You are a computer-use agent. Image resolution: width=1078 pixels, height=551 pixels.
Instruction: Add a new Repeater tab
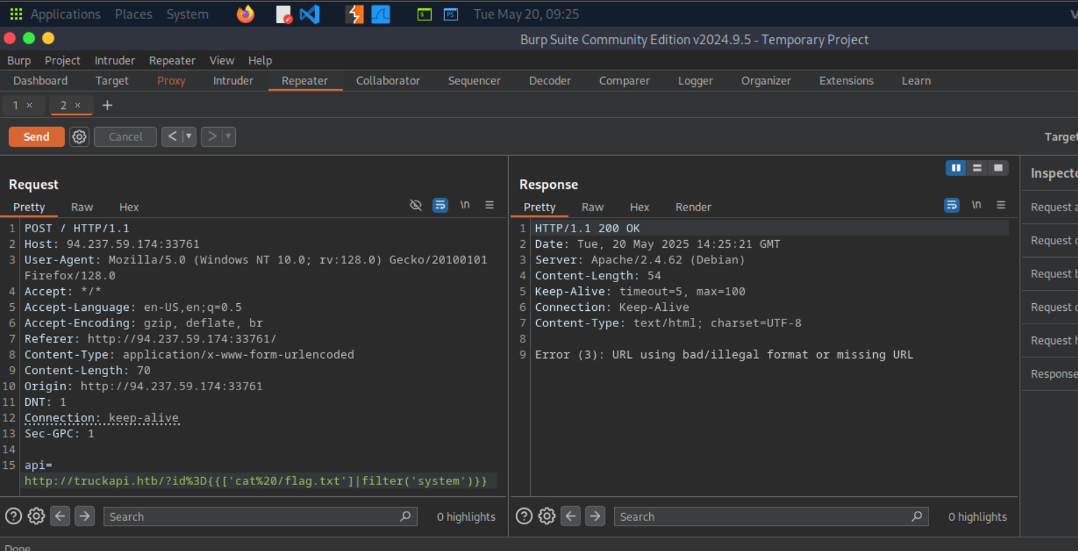pyautogui.click(x=107, y=105)
